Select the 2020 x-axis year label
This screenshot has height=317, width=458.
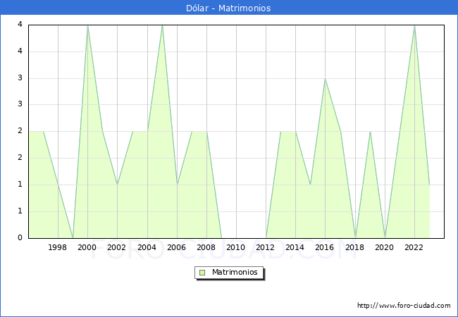(385, 247)
